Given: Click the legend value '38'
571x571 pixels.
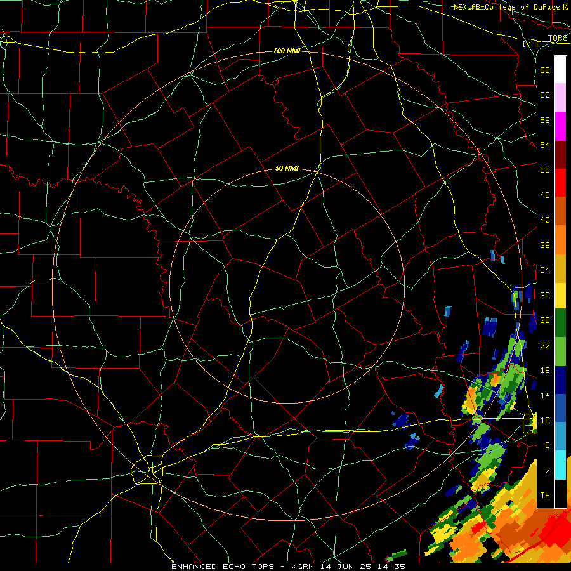Looking at the screenshot, I should click(545, 246).
